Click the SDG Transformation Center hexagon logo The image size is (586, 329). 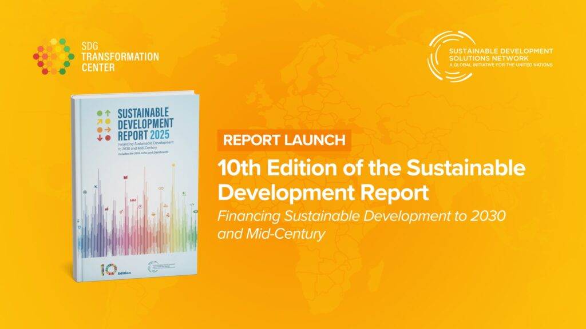point(52,56)
